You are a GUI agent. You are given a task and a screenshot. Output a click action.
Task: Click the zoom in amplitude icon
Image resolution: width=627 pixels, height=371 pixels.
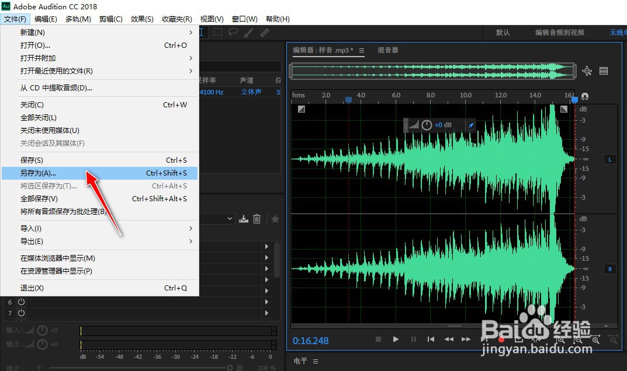[560, 339]
